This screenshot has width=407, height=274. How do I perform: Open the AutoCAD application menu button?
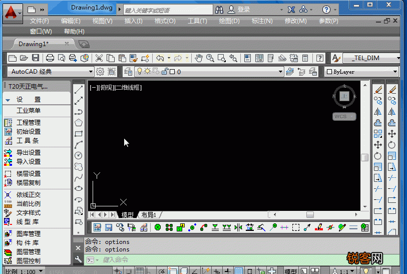(13, 13)
